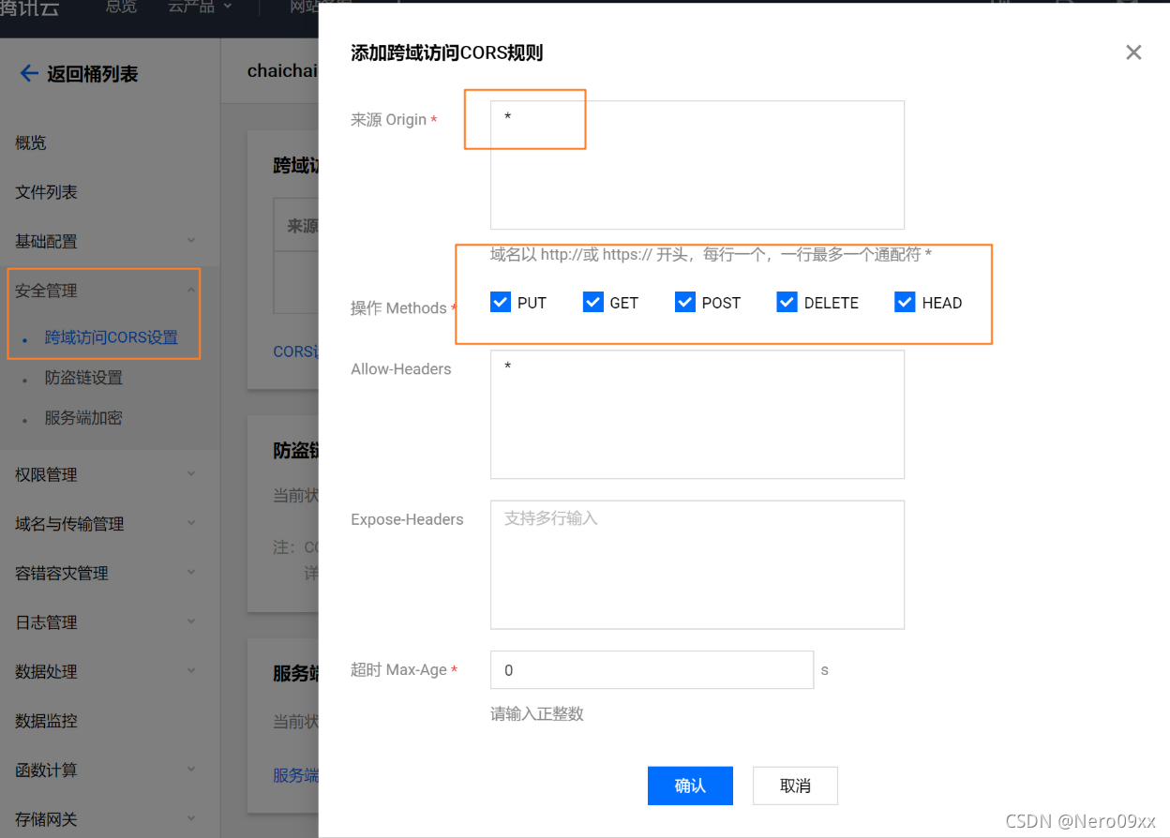The height and width of the screenshot is (838, 1170).
Task: Open 概览 in the sidebar
Action: [x=31, y=142]
